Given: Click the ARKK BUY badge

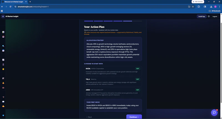Looking at the screenshot, I should 138,90.
